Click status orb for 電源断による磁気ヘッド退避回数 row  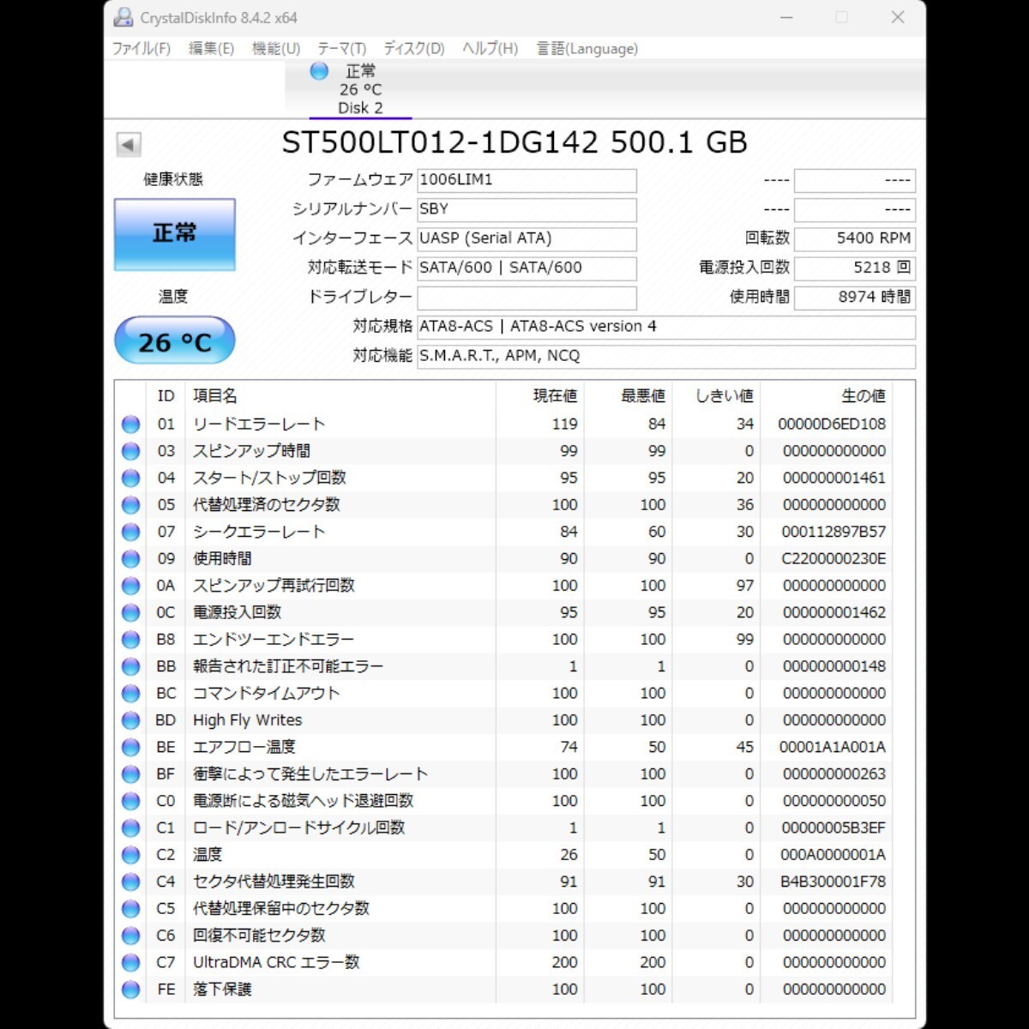coord(130,801)
